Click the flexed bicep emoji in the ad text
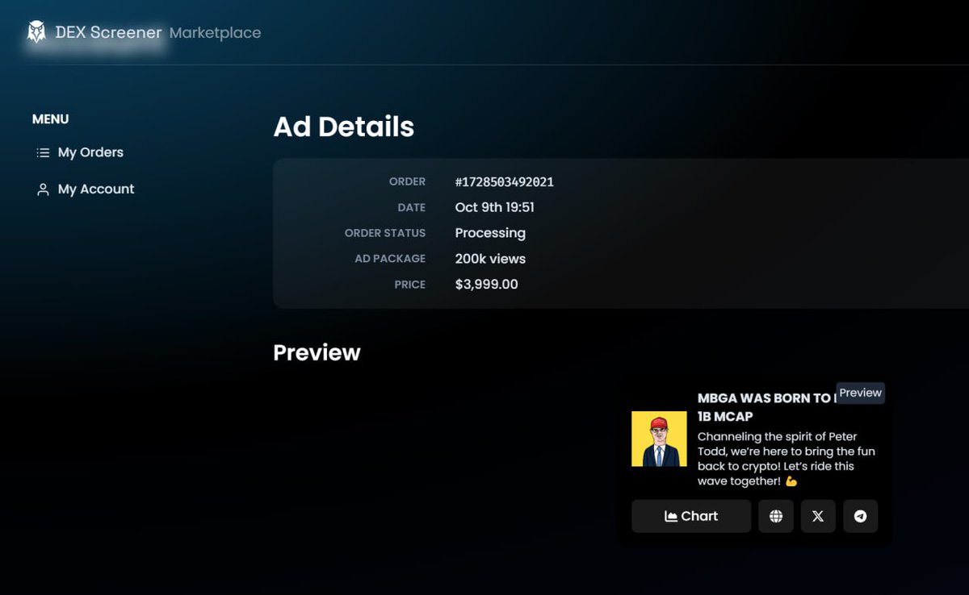This screenshot has width=969, height=595. [790, 480]
